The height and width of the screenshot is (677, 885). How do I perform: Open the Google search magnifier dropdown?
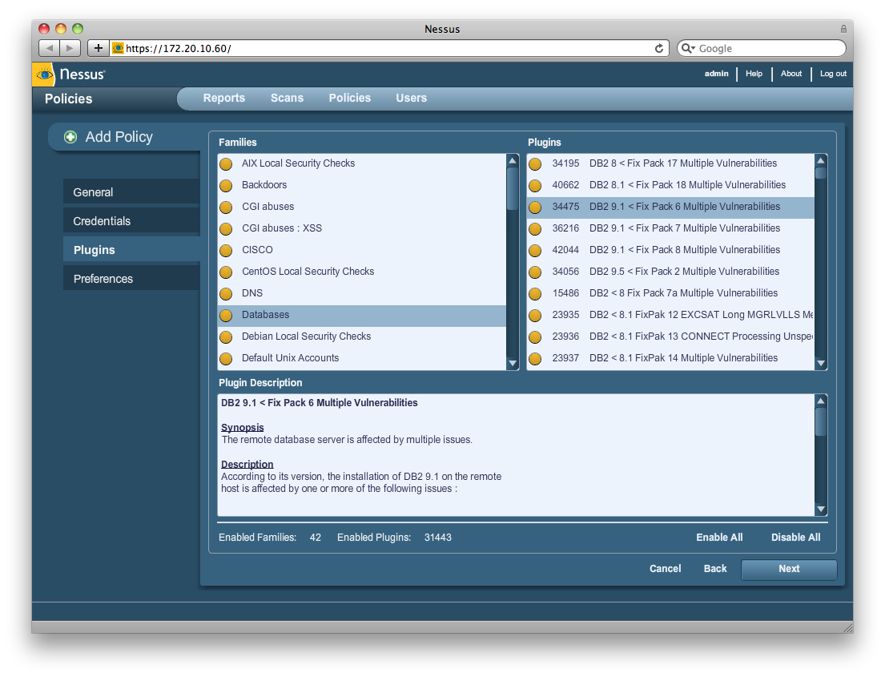(x=688, y=49)
